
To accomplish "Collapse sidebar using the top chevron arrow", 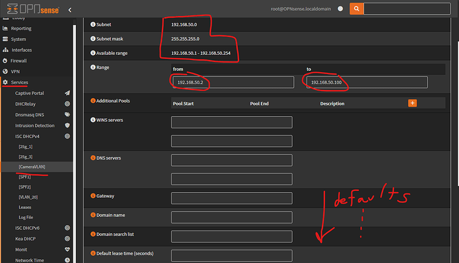I will click(x=69, y=10).
